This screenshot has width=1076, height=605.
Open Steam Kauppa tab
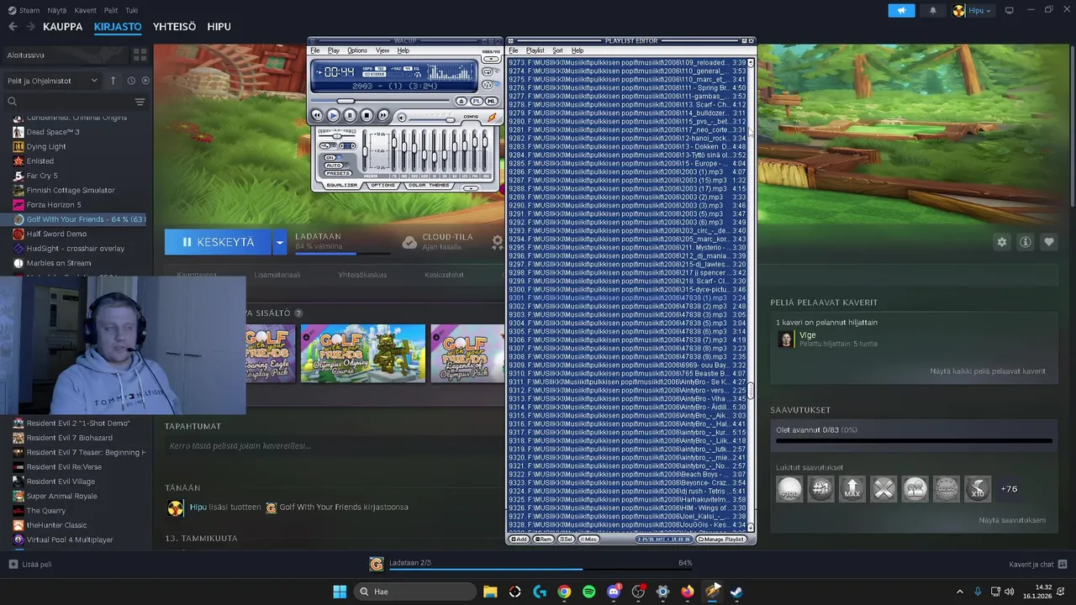click(63, 26)
